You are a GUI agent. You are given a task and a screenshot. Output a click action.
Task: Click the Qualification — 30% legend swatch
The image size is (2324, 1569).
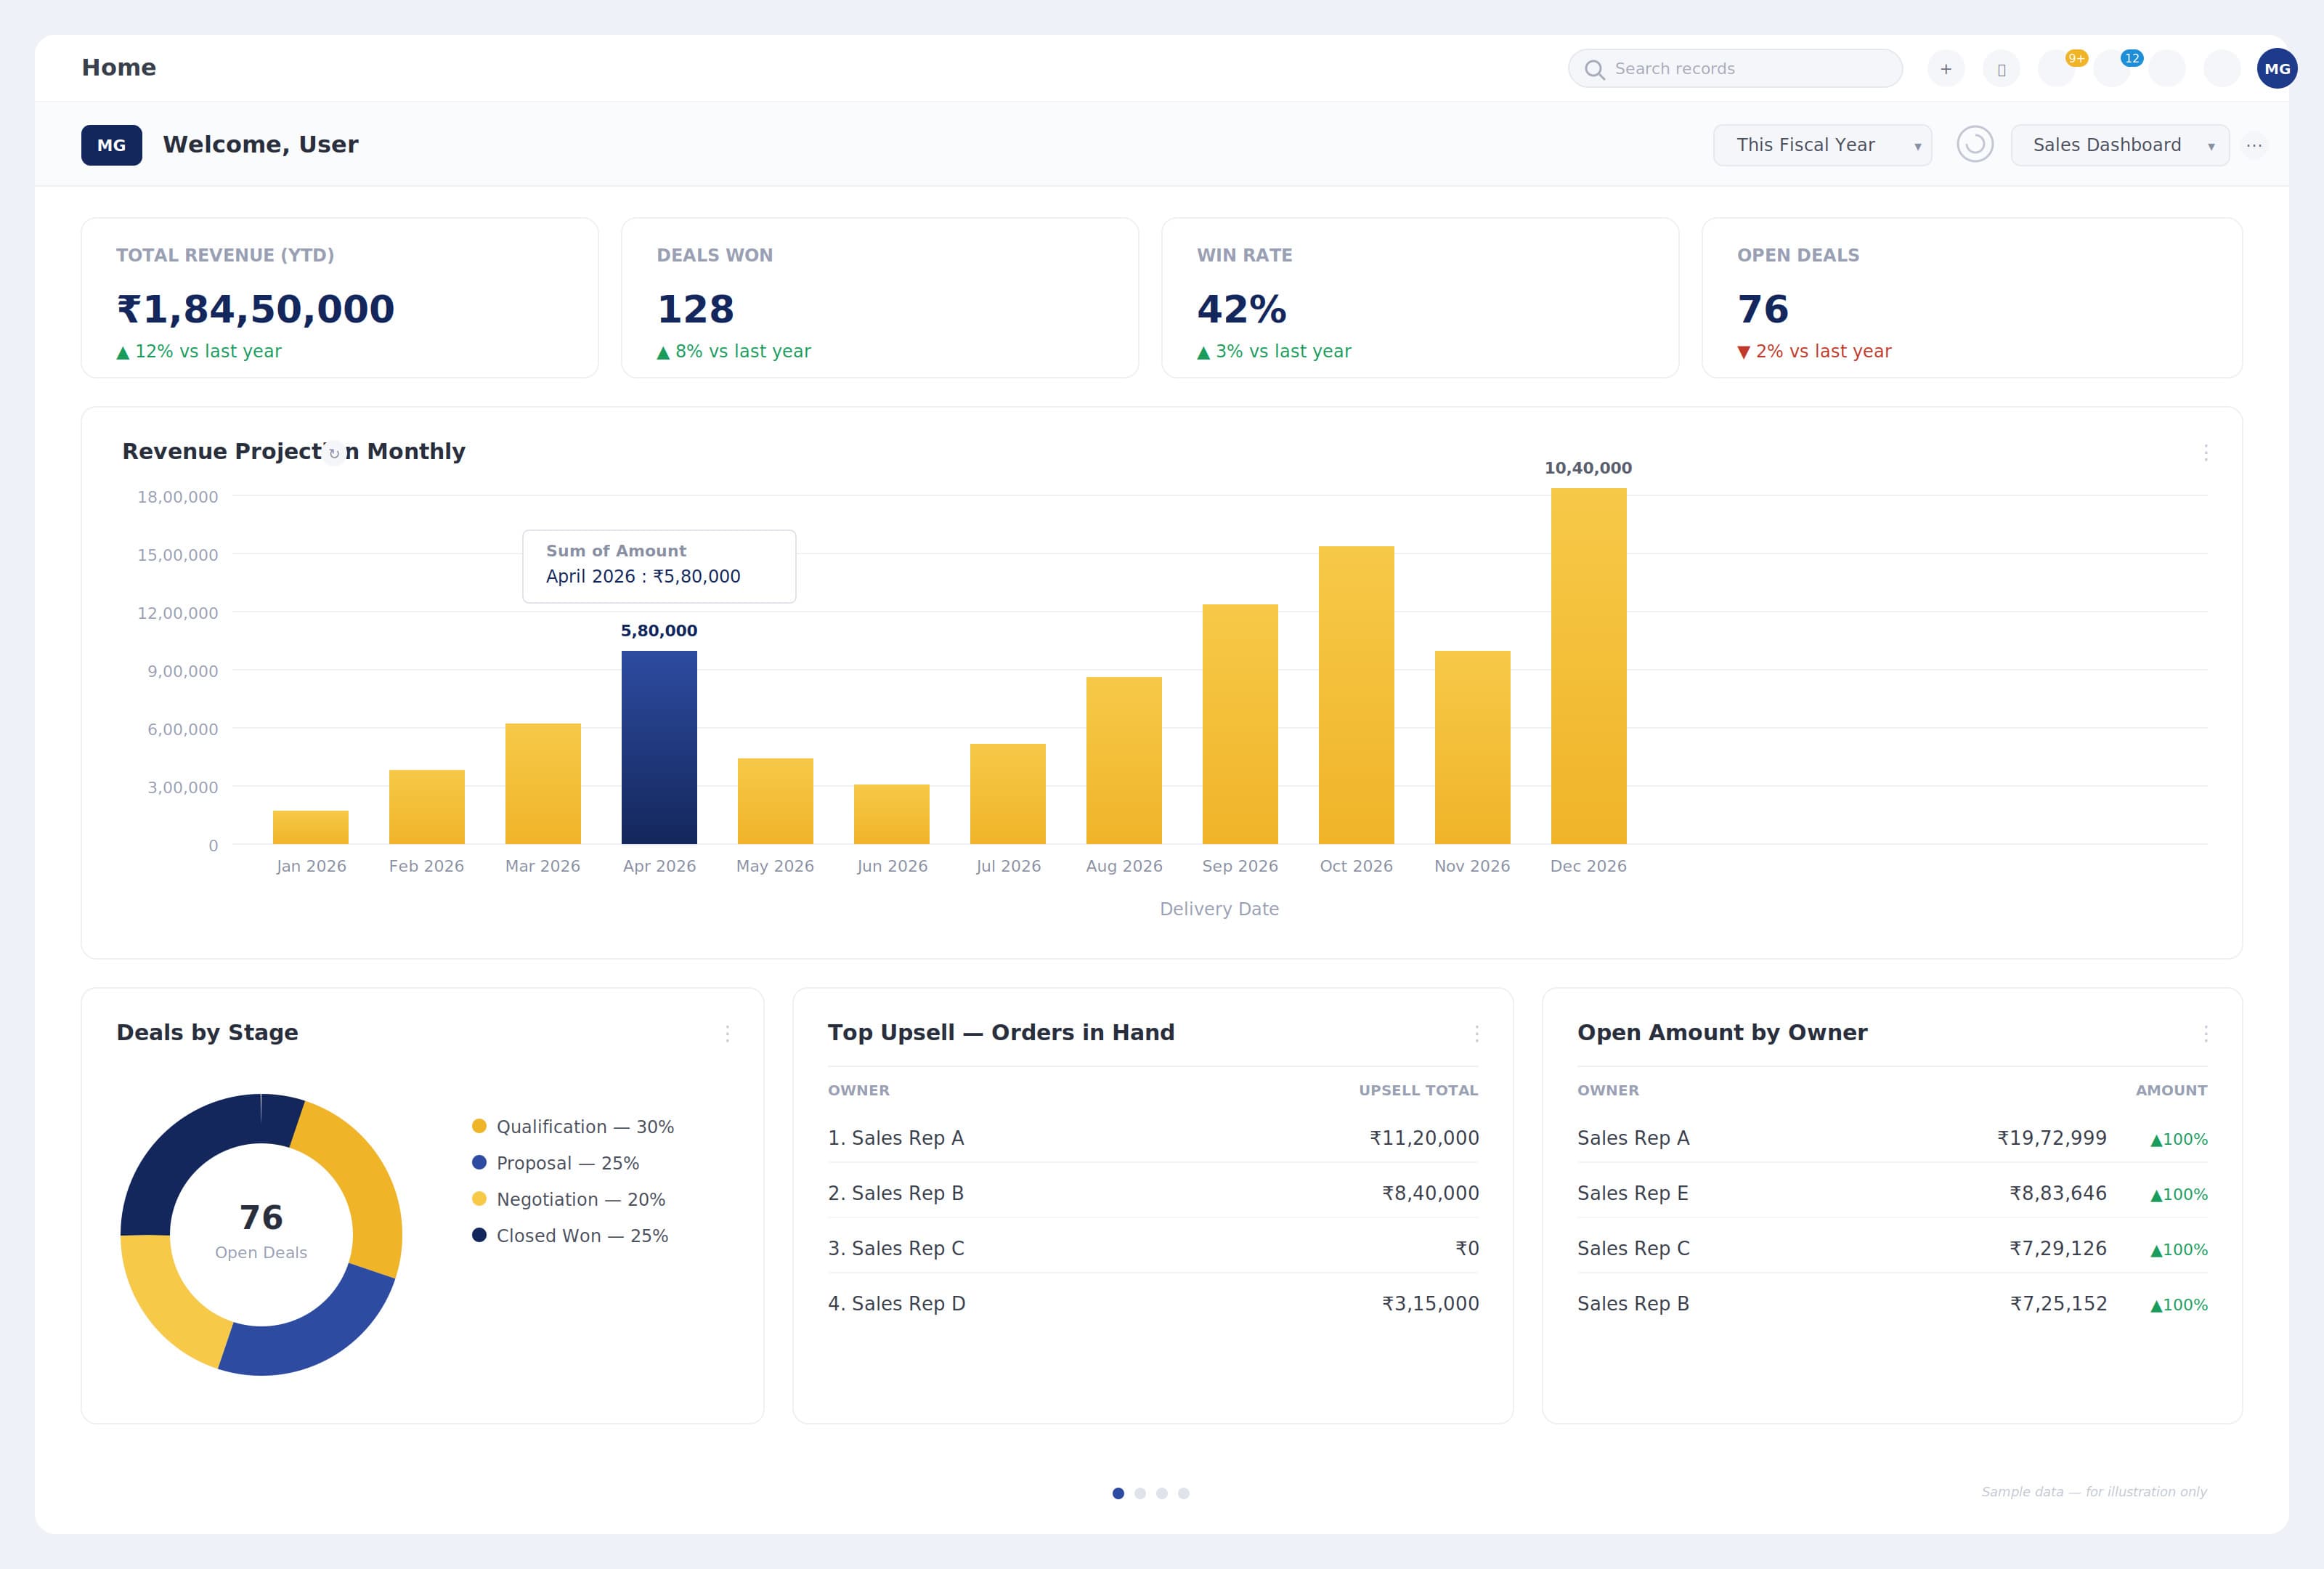click(x=479, y=1126)
